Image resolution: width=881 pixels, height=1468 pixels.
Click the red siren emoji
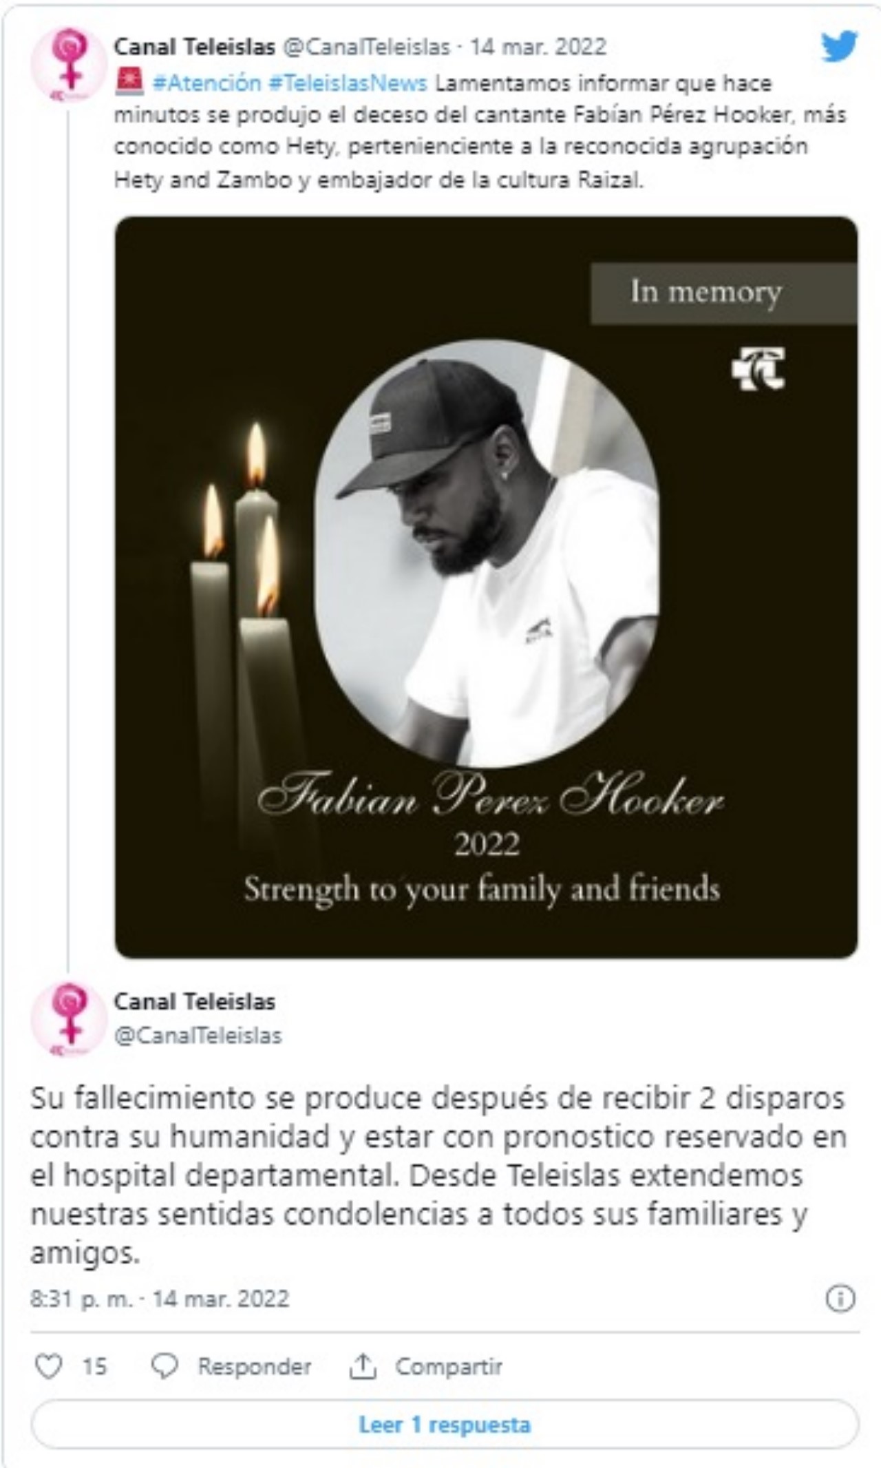pos(129,83)
